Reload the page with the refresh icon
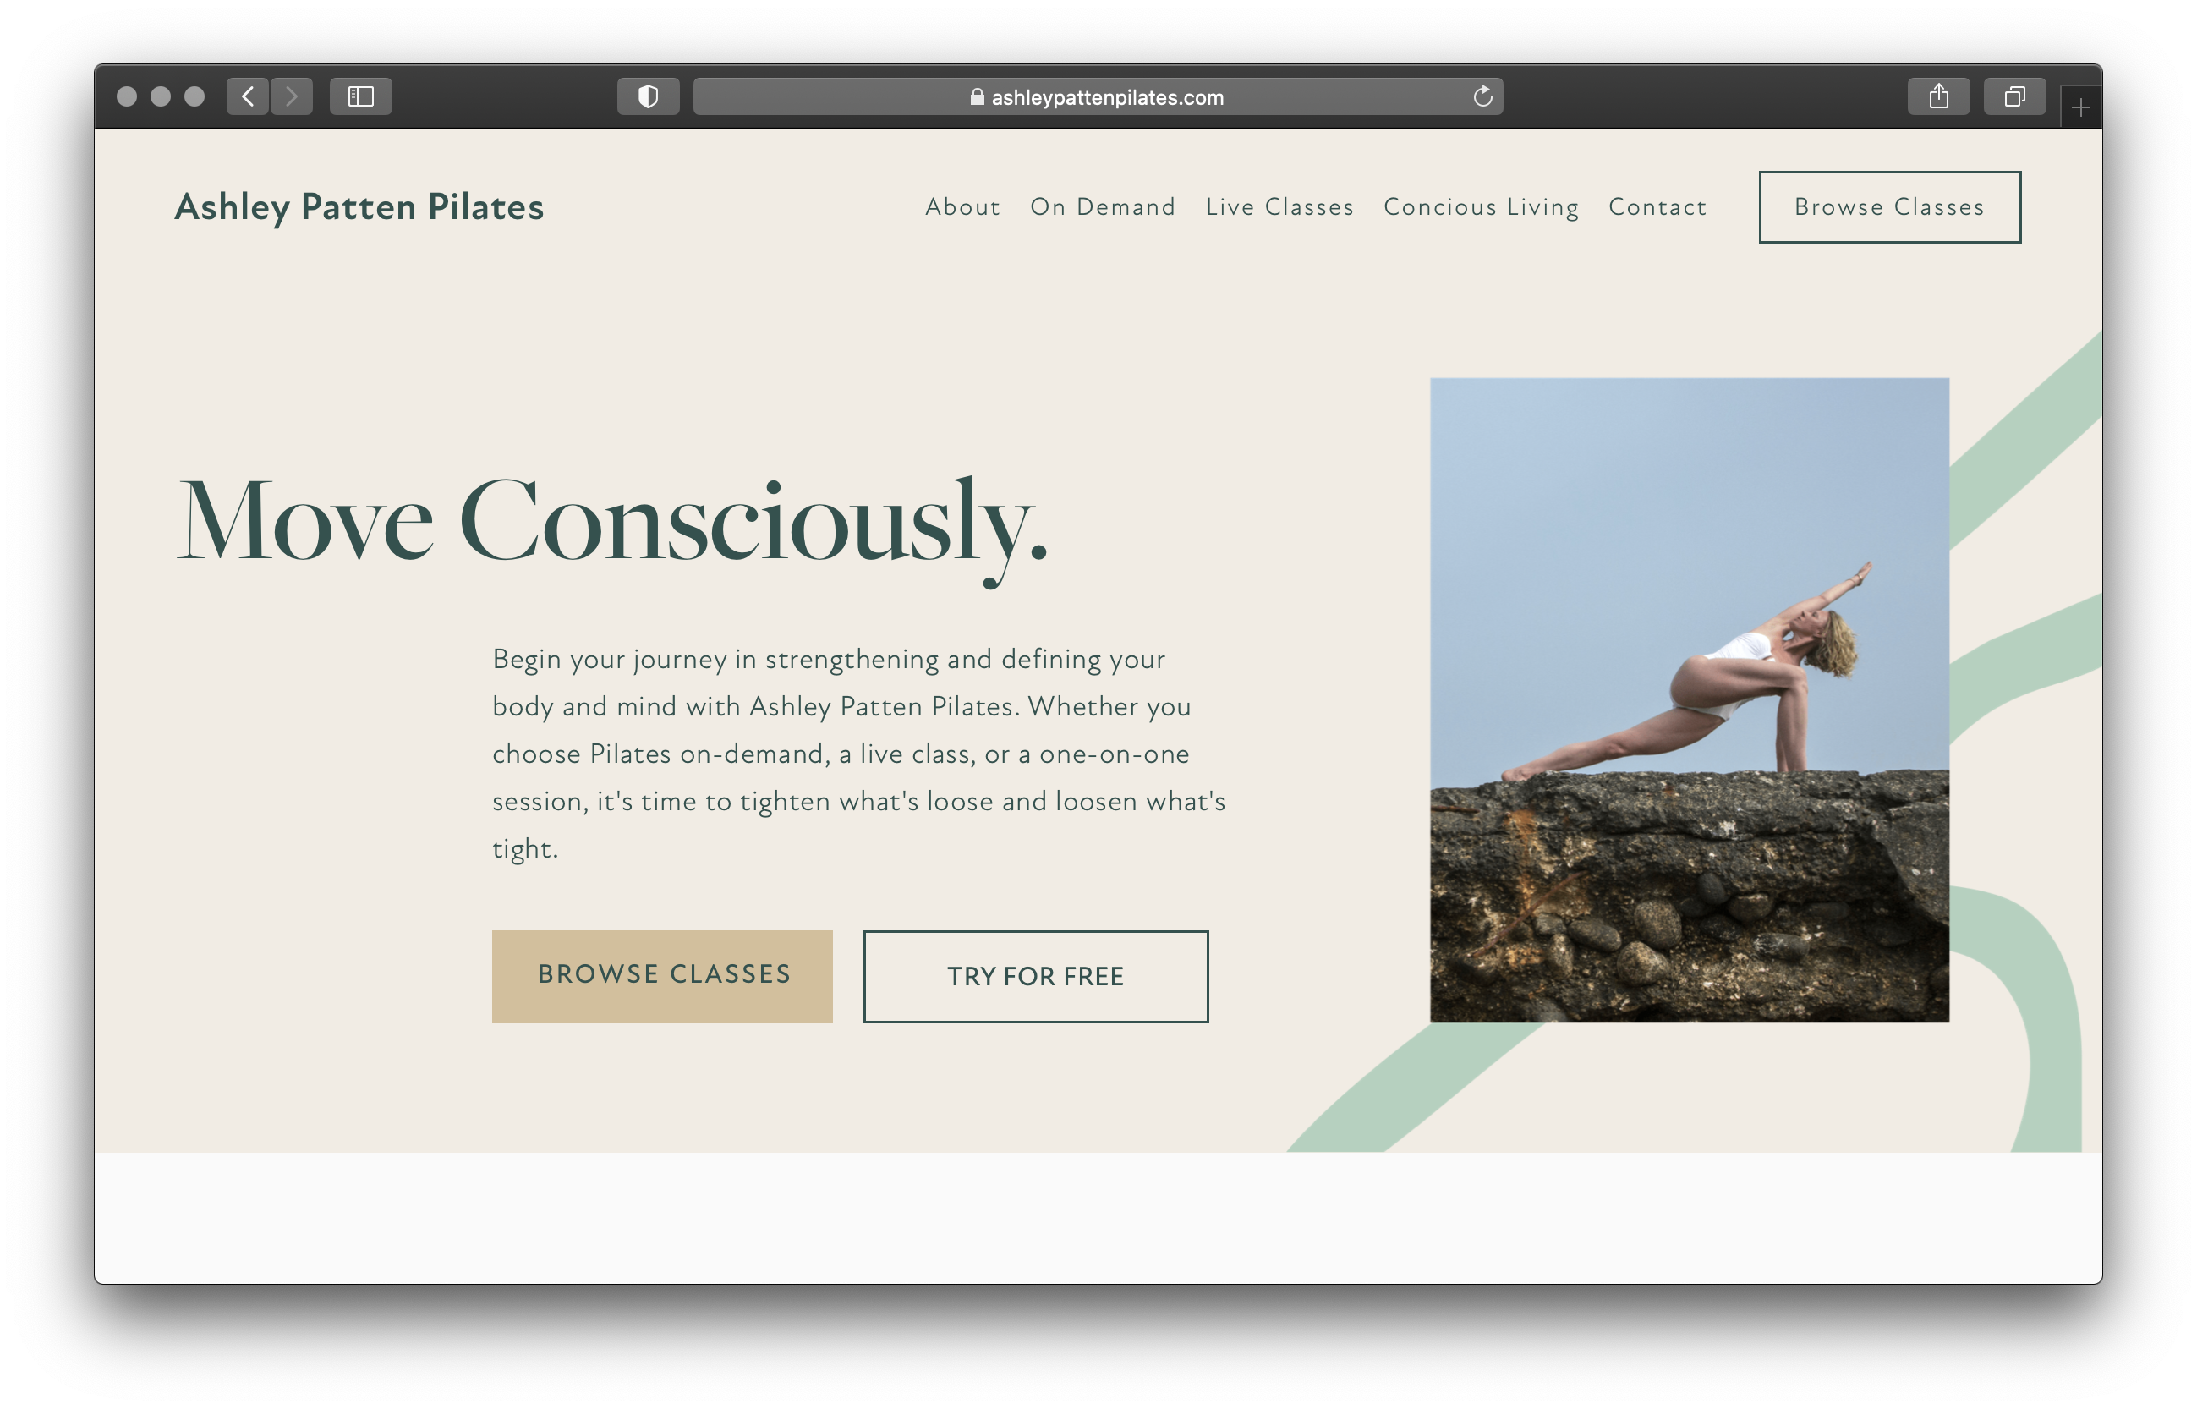The image size is (2197, 1409). click(x=1482, y=96)
